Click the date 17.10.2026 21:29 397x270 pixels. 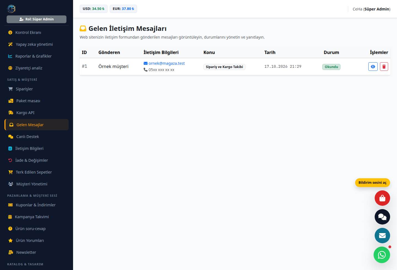pyautogui.click(x=283, y=67)
